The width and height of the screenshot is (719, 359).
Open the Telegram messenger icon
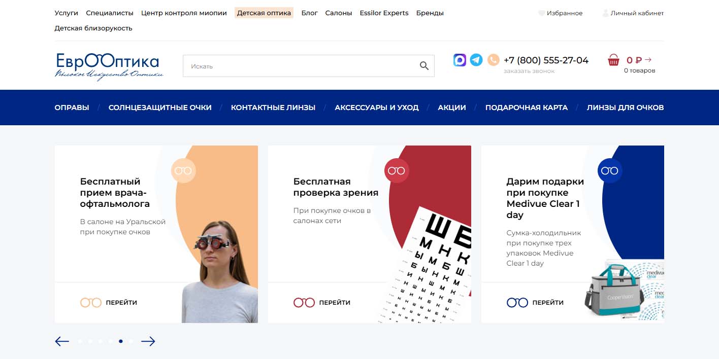coord(476,60)
